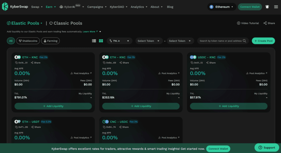
Task: Add Liquidity to ETH-KNC Fee 1% pool
Action: click(x=141, y=106)
